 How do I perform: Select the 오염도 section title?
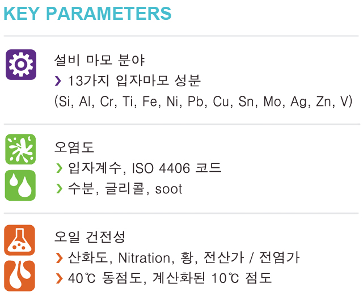[x=74, y=147]
